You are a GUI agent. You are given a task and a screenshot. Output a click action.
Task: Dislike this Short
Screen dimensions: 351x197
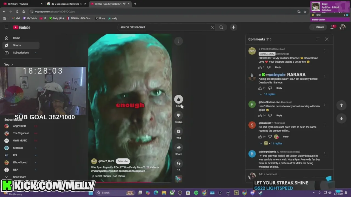179,115
